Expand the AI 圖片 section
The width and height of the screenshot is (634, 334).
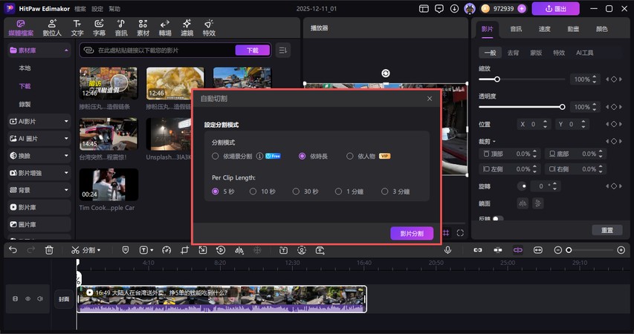[x=66, y=139]
